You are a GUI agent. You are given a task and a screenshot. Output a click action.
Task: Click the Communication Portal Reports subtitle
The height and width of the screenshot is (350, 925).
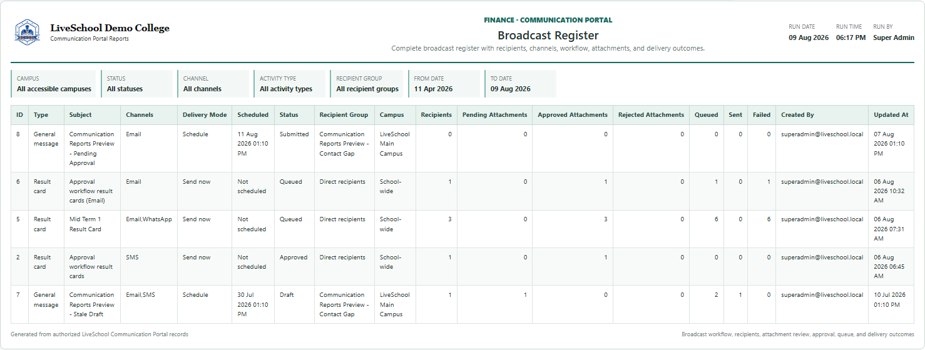click(89, 39)
